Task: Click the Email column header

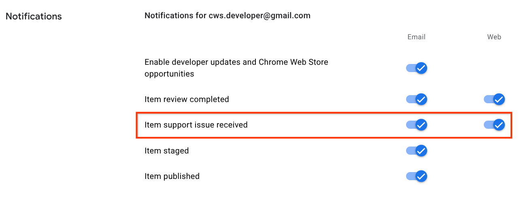Action: [416, 37]
